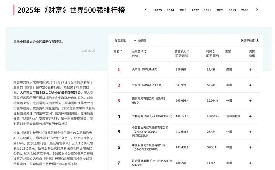Image resolution: width=275 pixels, height=170 pixels.
Task: Click UnitedHealth profit 14,405
Action: (211, 163)
